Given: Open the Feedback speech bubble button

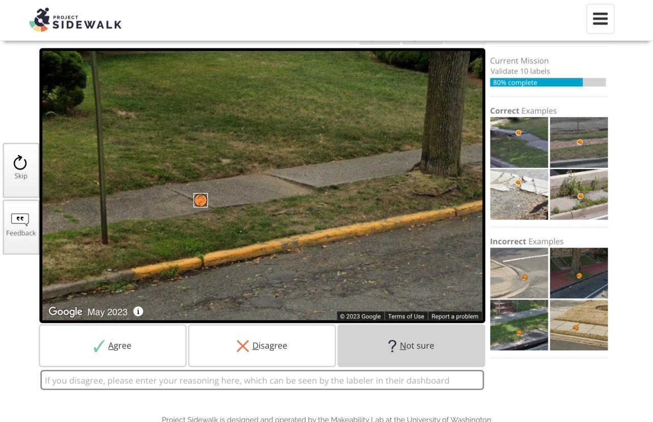Looking at the screenshot, I should point(21,227).
